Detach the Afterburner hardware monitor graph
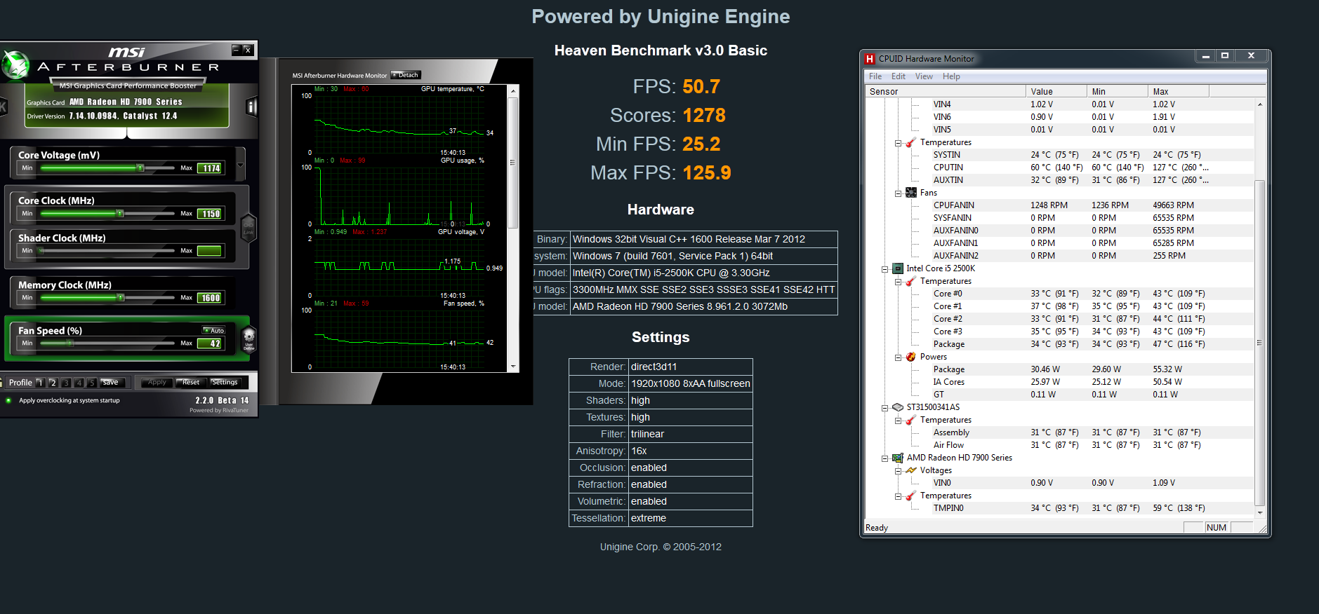The image size is (1319, 614). point(406,75)
